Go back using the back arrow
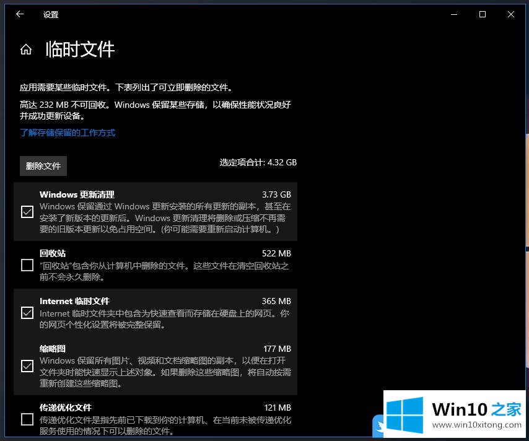This screenshot has height=441, width=529. 20,14
